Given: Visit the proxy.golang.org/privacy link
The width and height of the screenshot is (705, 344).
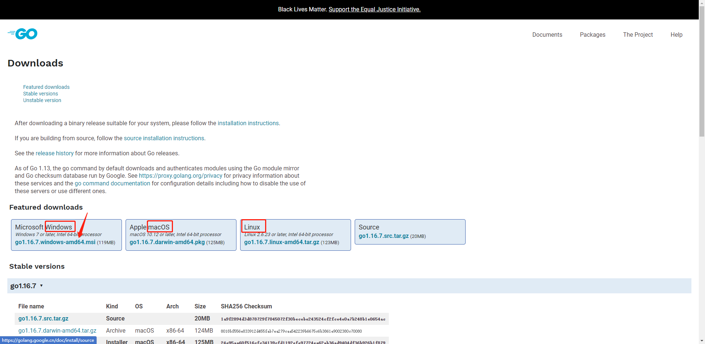Looking at the screenshot, I should click(x=181, y=175).
